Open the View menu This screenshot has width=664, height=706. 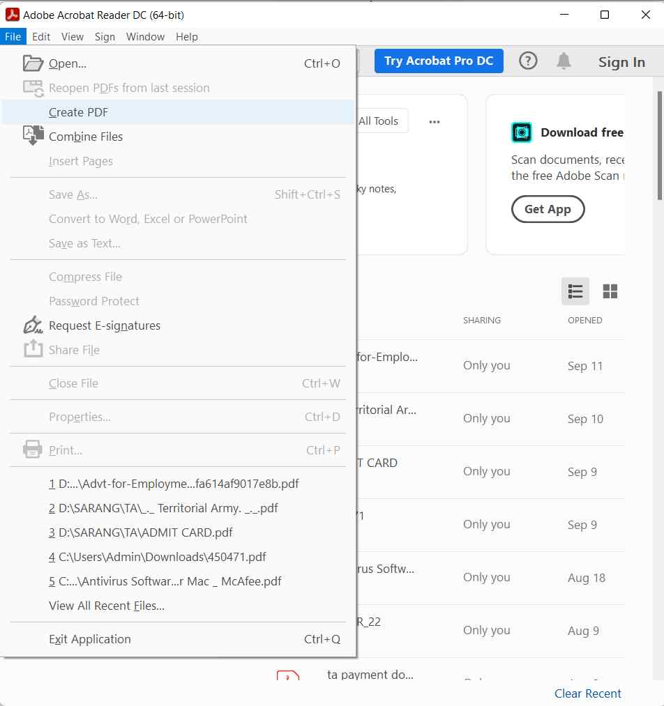72,36
